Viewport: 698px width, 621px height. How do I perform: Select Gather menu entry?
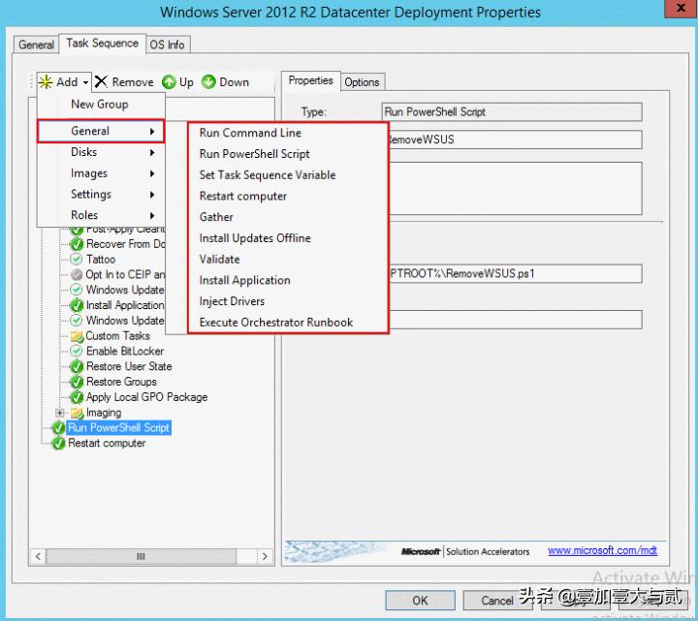216,217
